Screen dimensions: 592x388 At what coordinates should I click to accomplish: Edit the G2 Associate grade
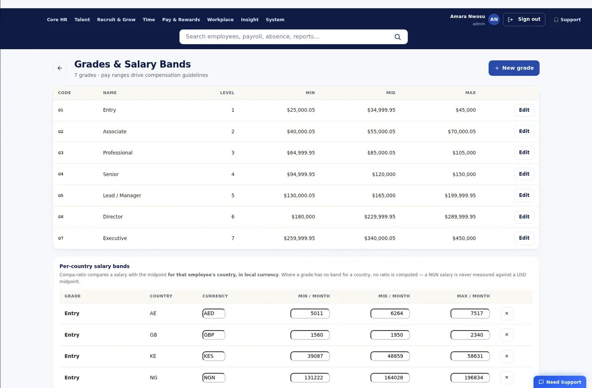[x=524, y=131]
